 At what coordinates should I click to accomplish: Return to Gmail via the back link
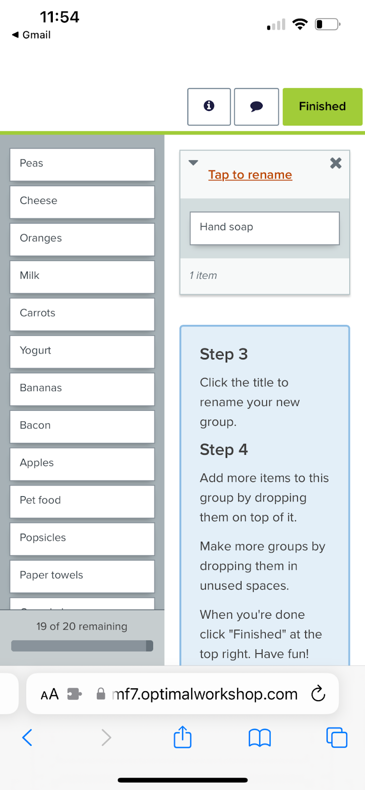click(31, 35)
